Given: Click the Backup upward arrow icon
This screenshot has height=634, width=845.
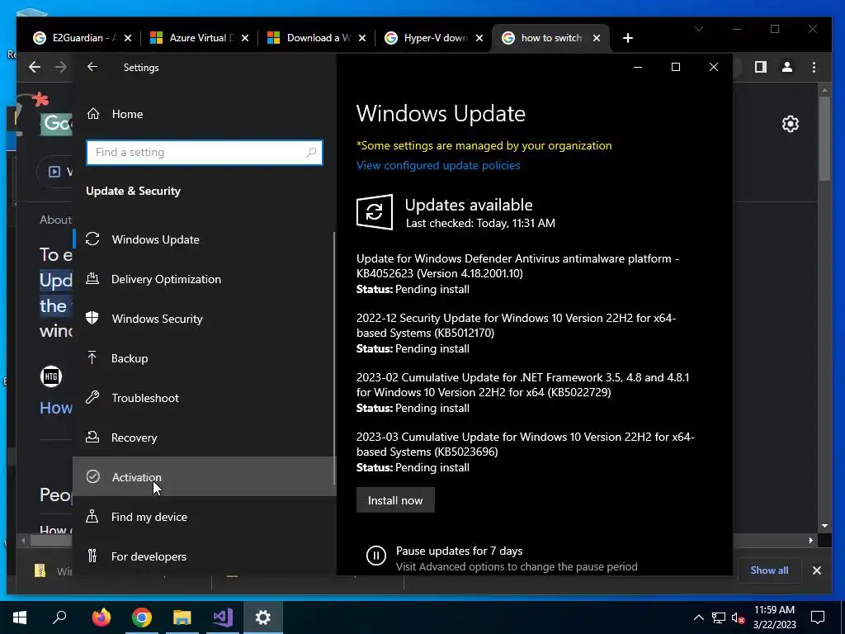Looking at the screenshot, I should point(92,357).
